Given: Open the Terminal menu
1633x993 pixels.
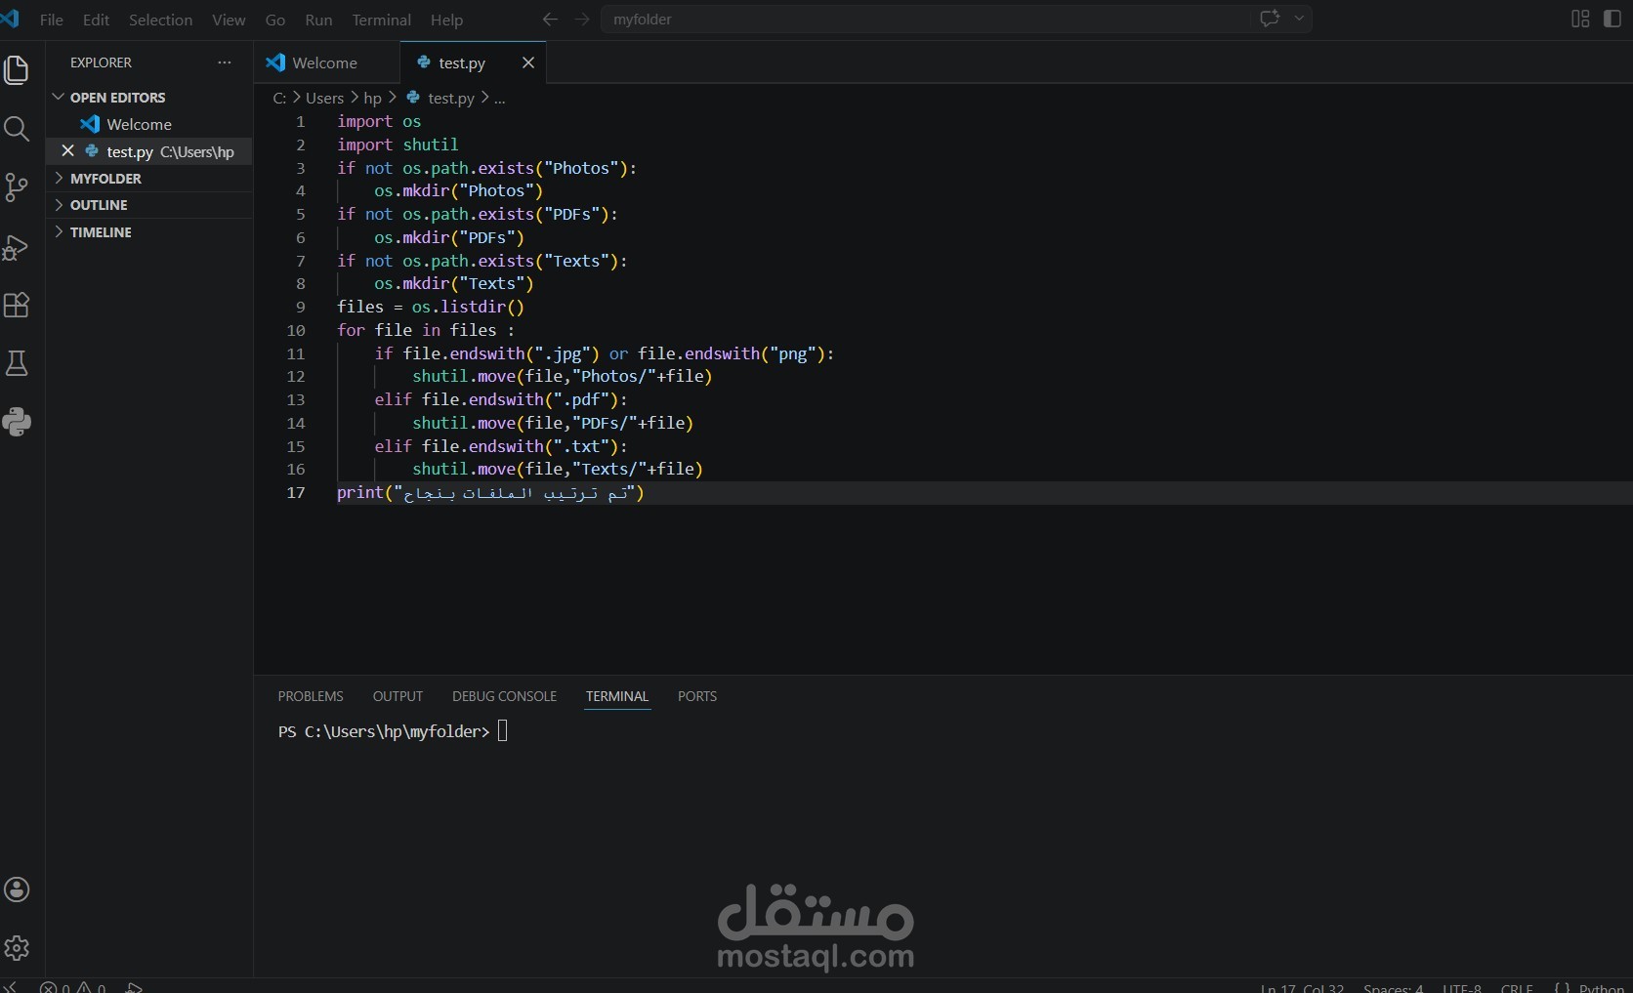Looking at the screenshot, I should point(381,20).
